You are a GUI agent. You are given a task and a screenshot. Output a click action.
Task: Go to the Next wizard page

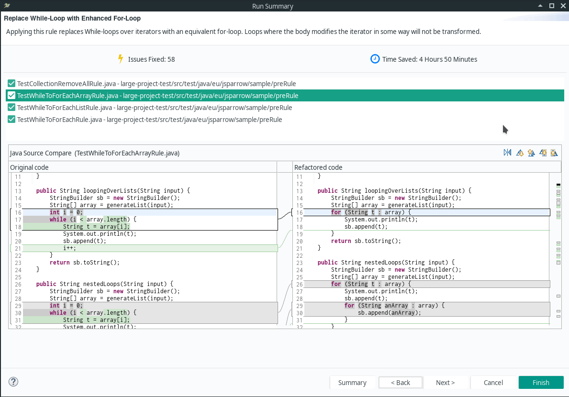pyautogui.click(x=445, y=383)
